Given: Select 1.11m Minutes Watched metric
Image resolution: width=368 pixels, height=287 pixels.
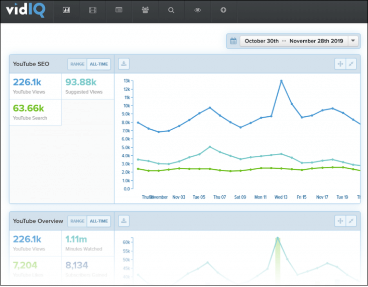Looking at the screenshot, I should (88, 243).
